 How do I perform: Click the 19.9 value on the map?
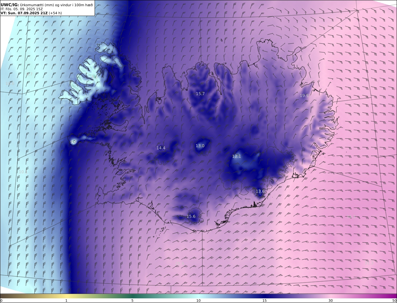click(x=304, y=96)
